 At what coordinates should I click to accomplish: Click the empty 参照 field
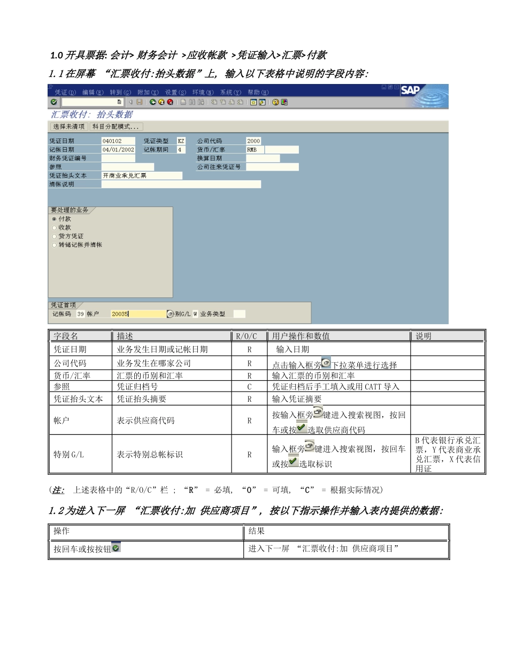[x=127, y=167]
